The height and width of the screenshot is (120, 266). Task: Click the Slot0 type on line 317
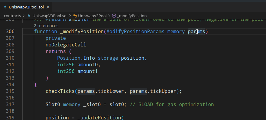53,105
